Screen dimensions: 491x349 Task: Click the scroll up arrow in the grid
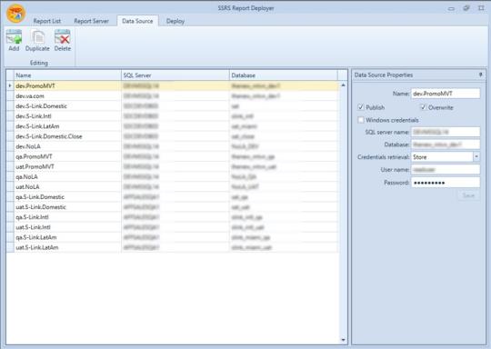[343, 85]
